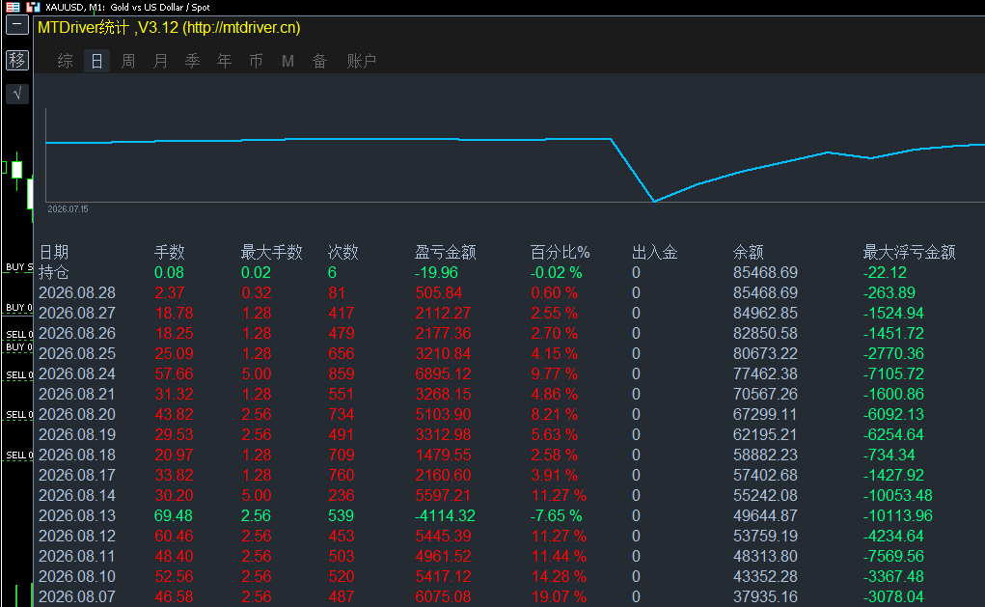Select the 持仓 open positions row label
The image size is (985, 607).
point(54,273)
